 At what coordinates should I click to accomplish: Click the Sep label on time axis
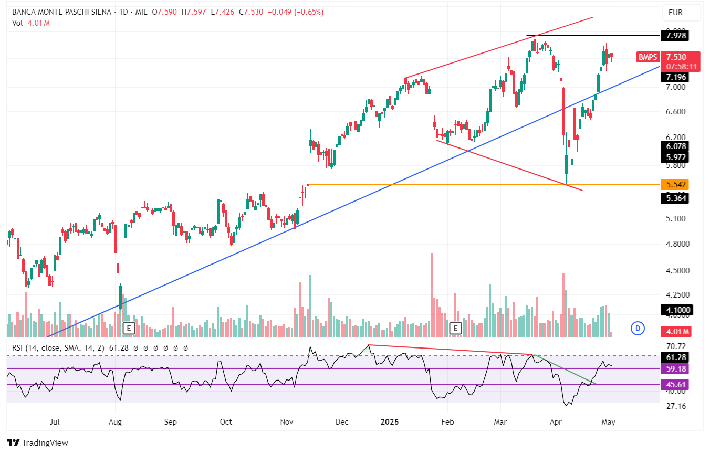170,421
